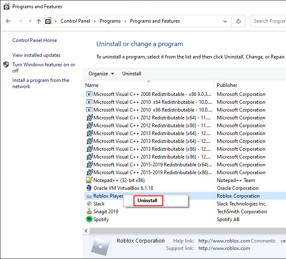This screenshot has height=259, width=286.
Task: Select Oracle VM VirtualBox 6.1.18 entry
Action: [x=123, y=188]
